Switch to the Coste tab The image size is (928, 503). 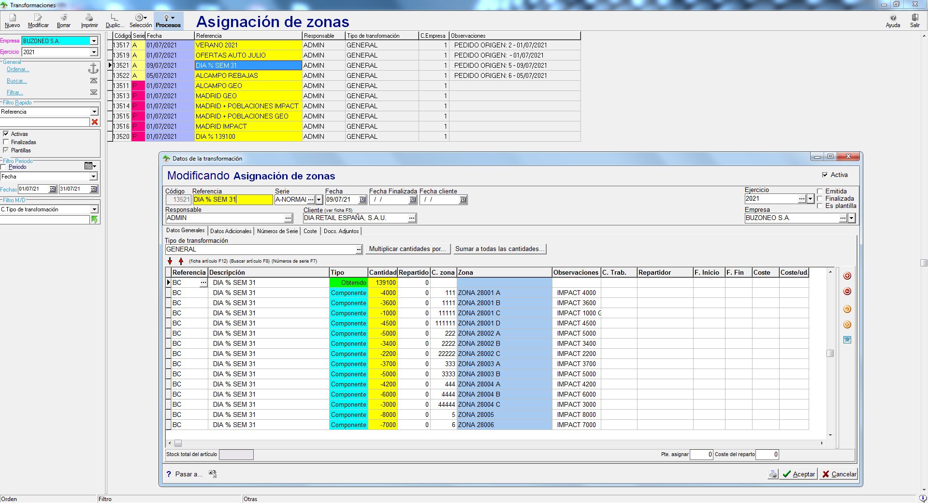pyautogui.click(x=310, y=231)
